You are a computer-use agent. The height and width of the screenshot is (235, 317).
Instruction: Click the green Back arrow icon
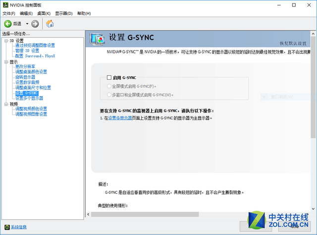pos(8,24)
